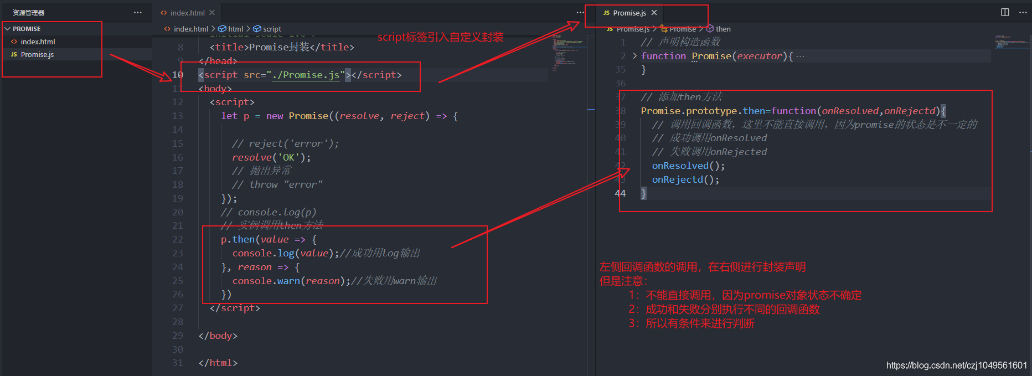Close the index.html editor tab
This screenshot has height=376, width=1032.
(212, 12)
